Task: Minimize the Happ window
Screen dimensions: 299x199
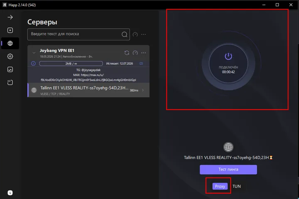Action: point(264,5)
